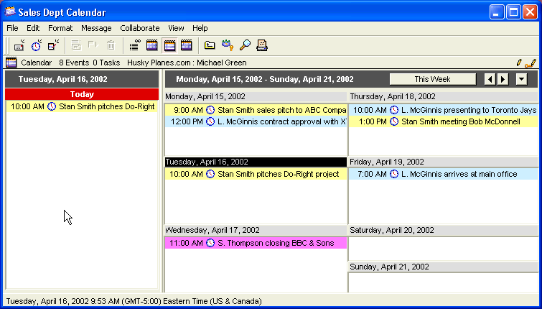
Task: Click the New Task checklist toolbar icon
Action: point(53,45)
